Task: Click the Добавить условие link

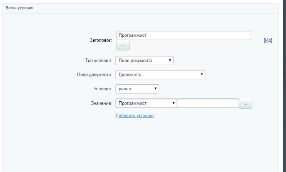Action: click(134, 116)
